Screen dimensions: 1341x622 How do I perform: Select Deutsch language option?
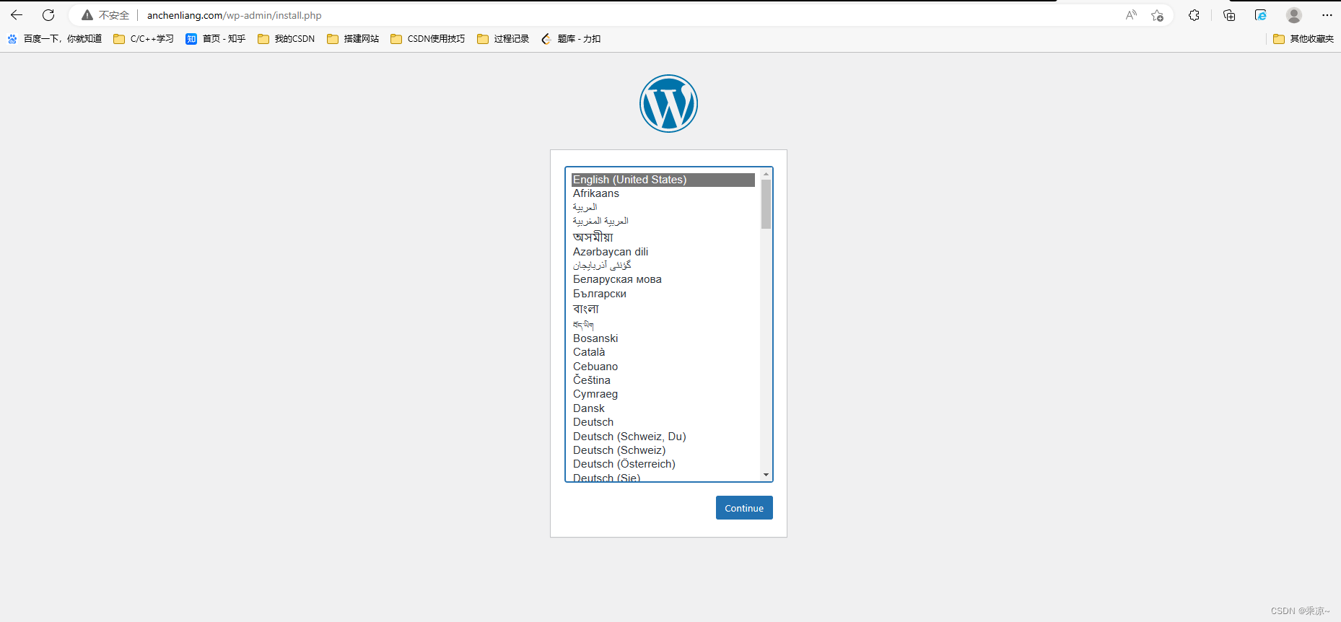point(663,422)
